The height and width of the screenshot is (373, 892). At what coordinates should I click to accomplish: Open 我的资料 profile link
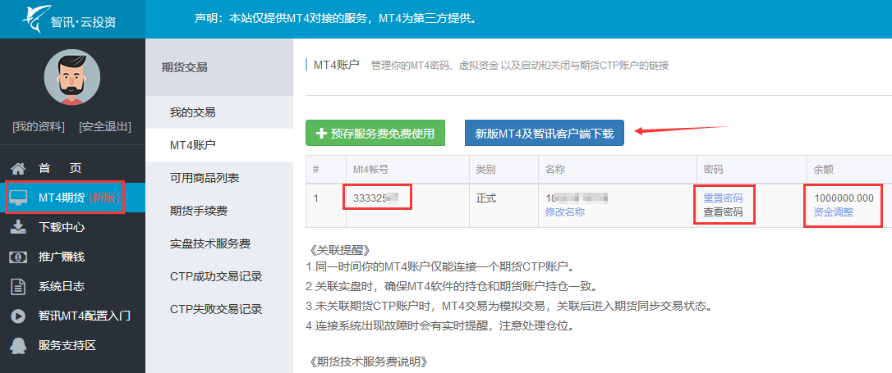pos(38,126)
